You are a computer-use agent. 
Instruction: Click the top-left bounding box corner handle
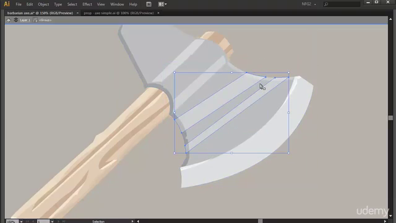click(174, 72)
